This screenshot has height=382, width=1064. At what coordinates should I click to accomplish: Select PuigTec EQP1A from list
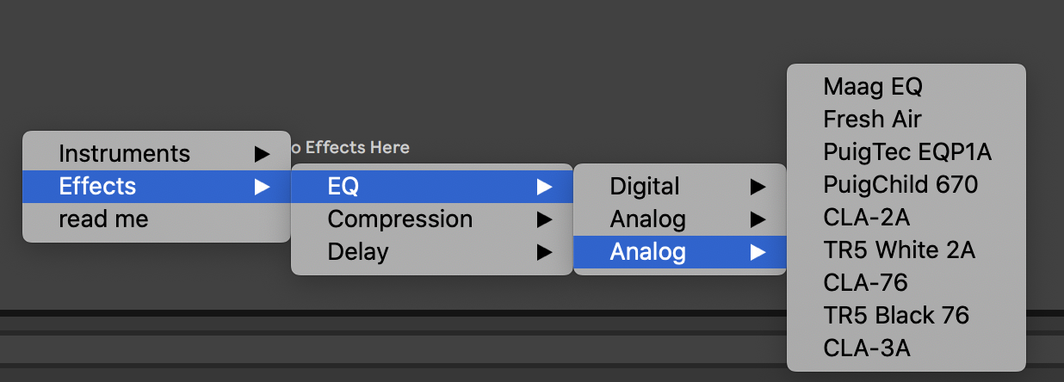(907, 152)
